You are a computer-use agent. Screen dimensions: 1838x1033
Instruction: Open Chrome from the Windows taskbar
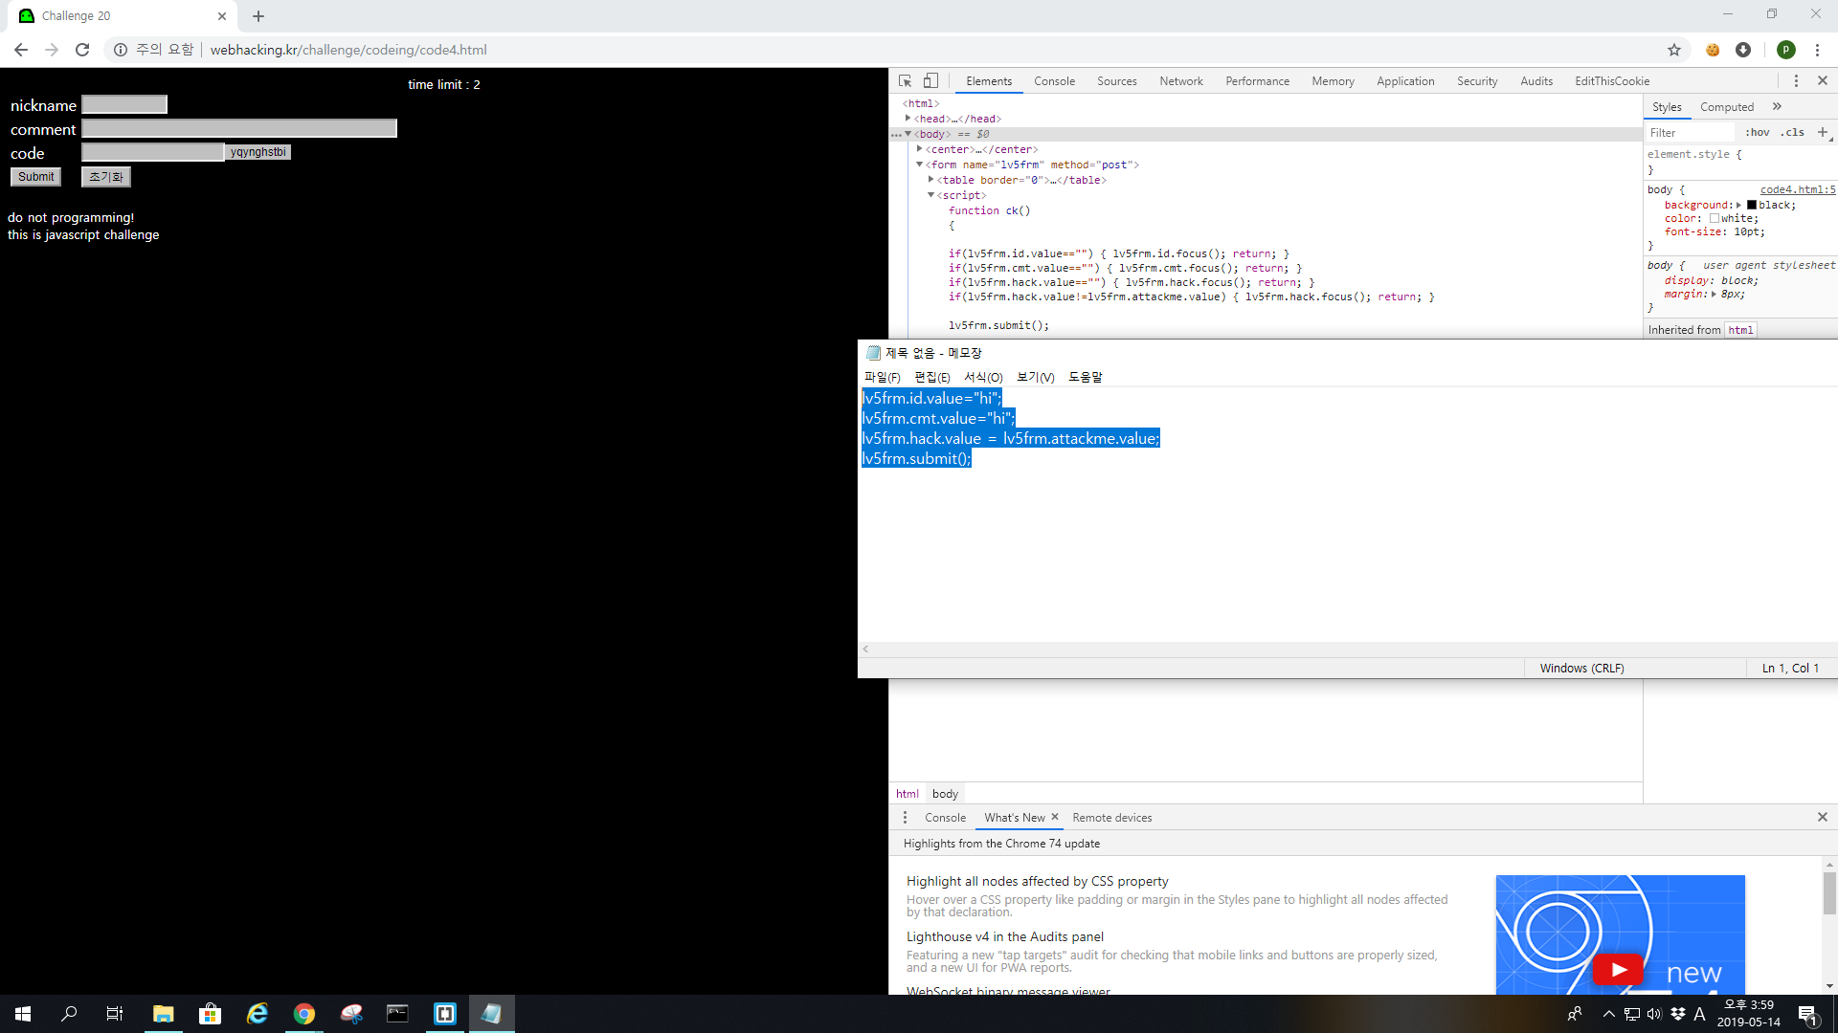click(304, 1014)
